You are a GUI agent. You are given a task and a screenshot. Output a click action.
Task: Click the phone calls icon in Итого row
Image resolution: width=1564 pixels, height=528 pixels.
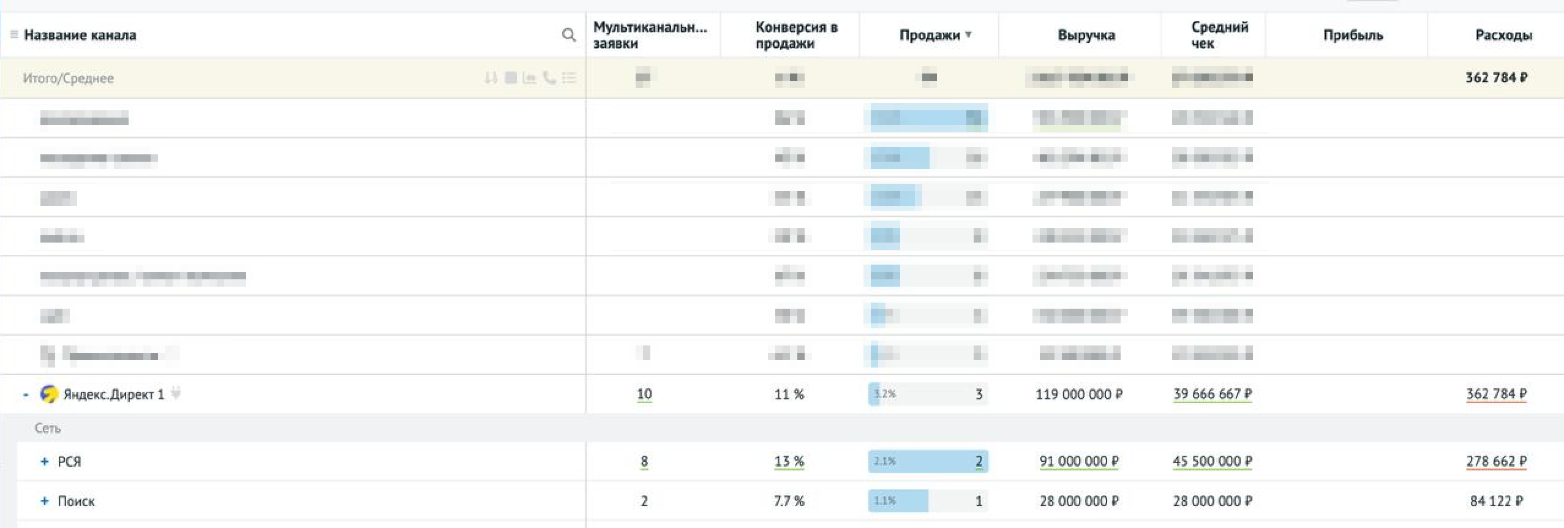549,78
